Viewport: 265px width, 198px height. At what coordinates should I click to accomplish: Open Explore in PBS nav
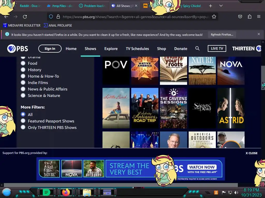click(x=111, y=49)
